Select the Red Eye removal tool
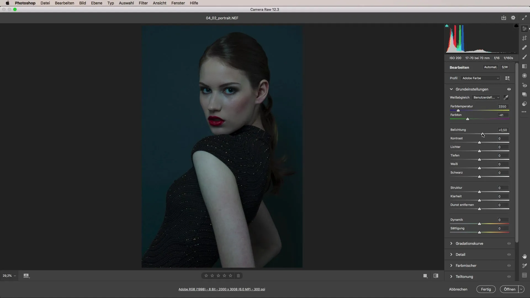Viewport: 530px width, 298px height. (524, 85)
